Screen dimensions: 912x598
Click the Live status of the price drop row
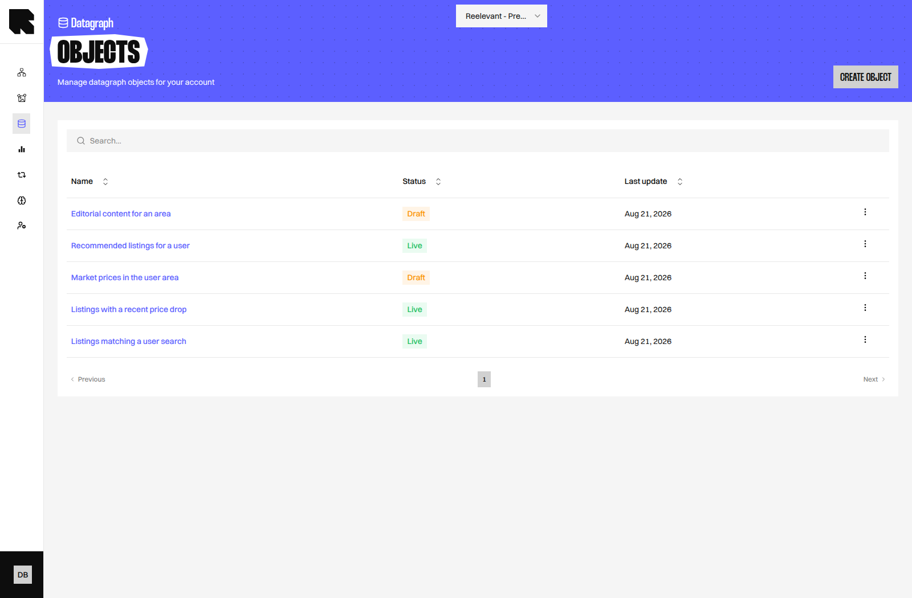415,309
